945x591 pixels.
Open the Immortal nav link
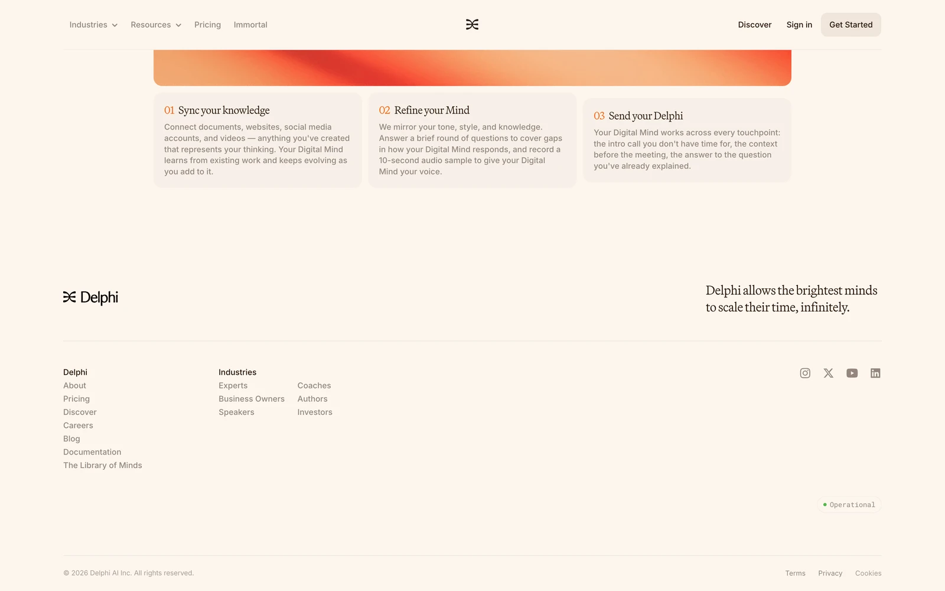250,25
